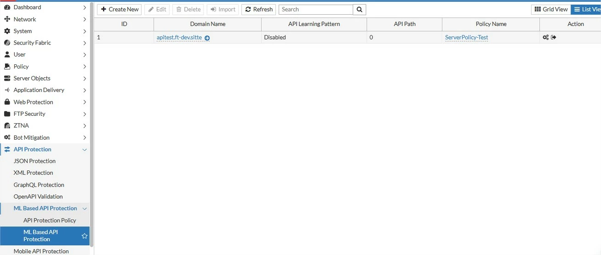601x255 pixels.
Task: Click the Web Protection lock icon
Action: (x=7, y=102)
